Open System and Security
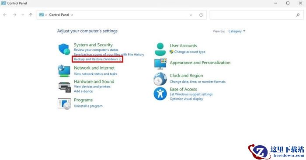306x160 pixels. pyautogui.click(x=93, y=45)
